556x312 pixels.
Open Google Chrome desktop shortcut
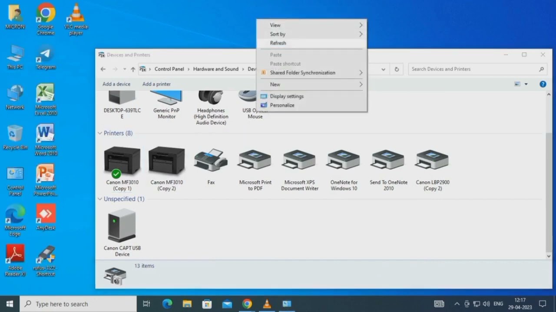(46, 19)
